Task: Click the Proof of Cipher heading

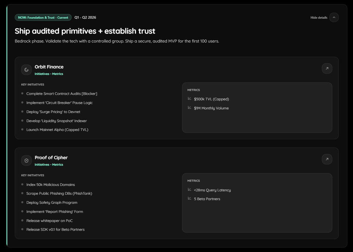Action: click(x=51, y=158)
